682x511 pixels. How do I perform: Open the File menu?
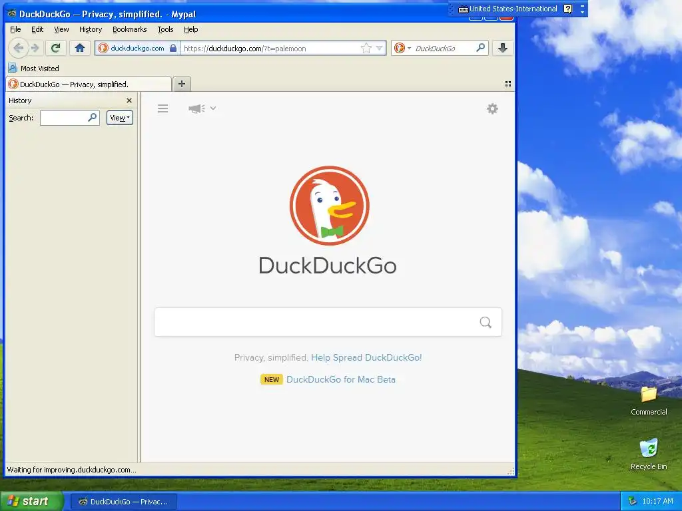15,29
